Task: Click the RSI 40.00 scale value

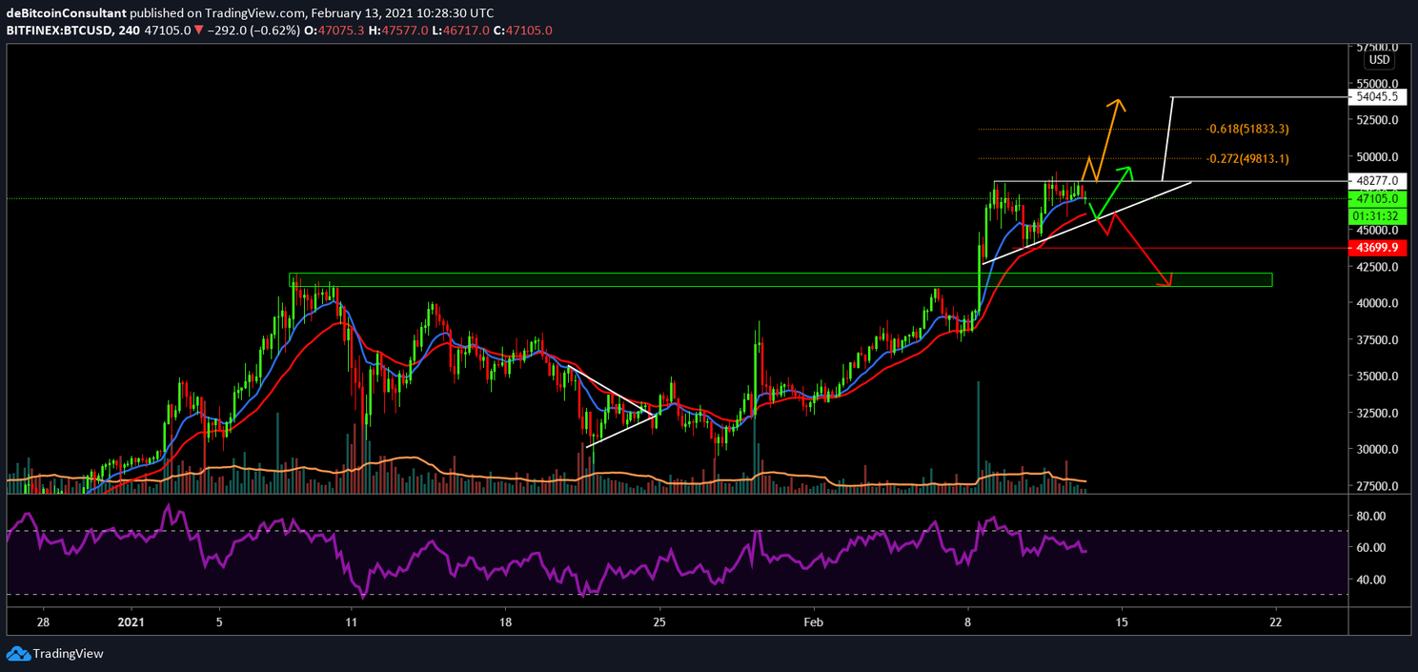Action: coord(1372,580)
